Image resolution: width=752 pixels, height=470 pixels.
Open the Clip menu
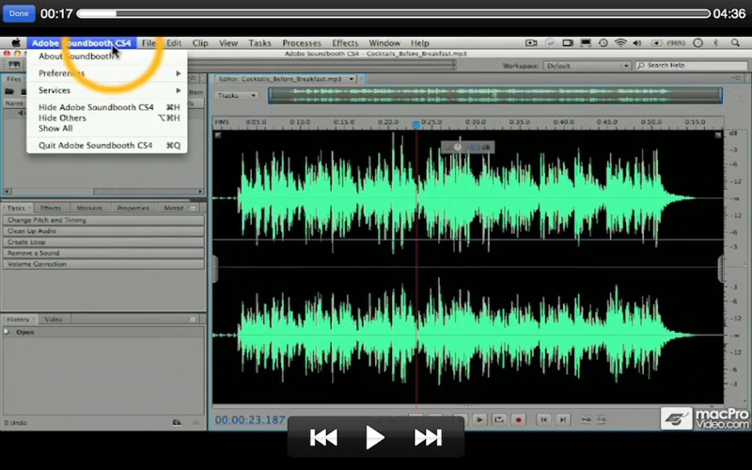tap(200, 42)
